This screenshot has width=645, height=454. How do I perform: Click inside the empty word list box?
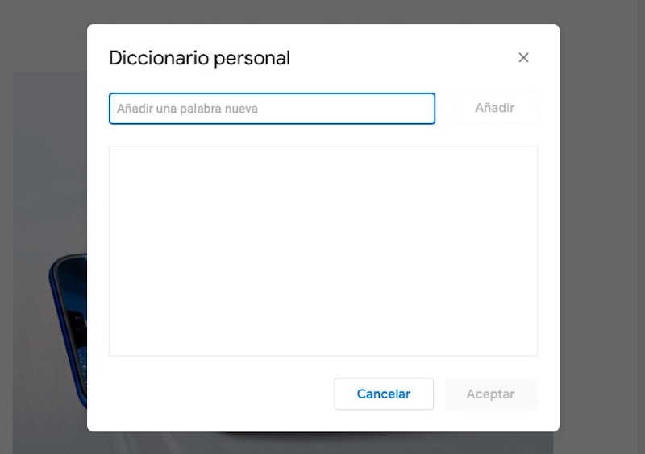(x=322, y=251)
